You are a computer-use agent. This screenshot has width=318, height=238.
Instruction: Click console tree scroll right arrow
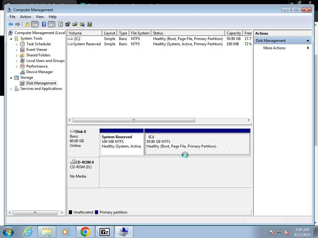(x=62, y=213)
